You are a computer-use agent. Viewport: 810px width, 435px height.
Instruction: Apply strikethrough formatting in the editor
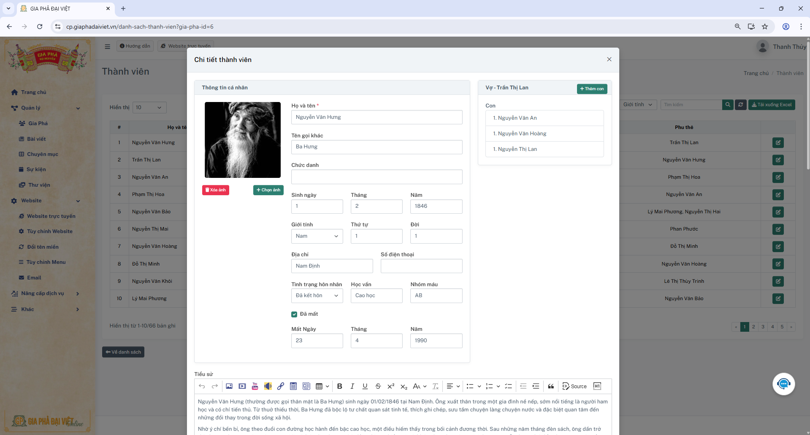[x=378, y=386]
